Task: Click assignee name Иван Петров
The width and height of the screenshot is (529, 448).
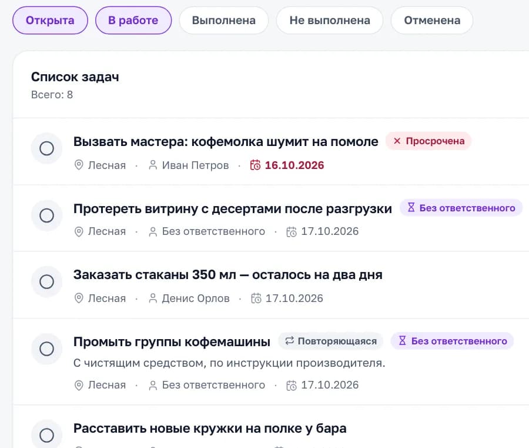Action: point(195,165)
